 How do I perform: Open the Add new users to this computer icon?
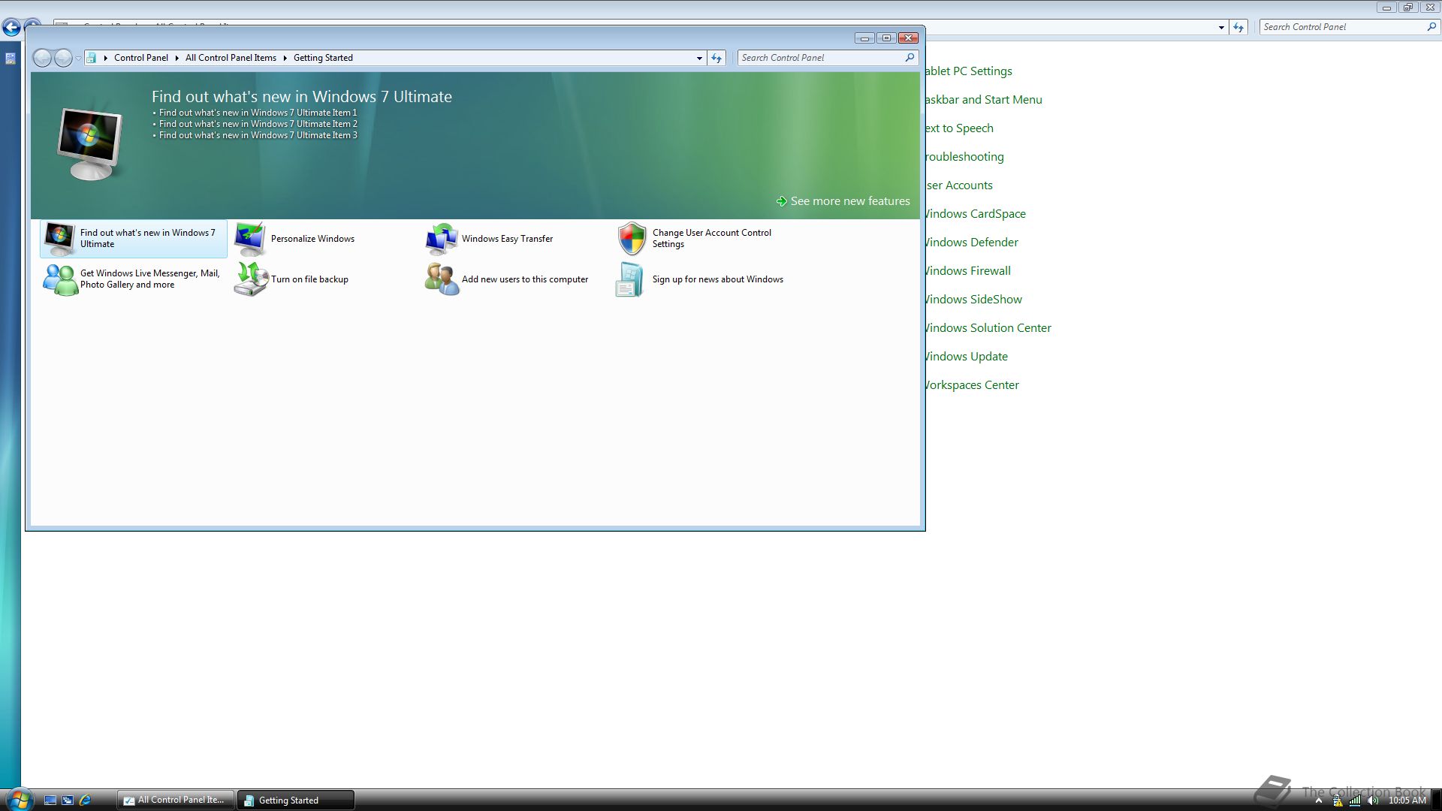tap(442, 279)
